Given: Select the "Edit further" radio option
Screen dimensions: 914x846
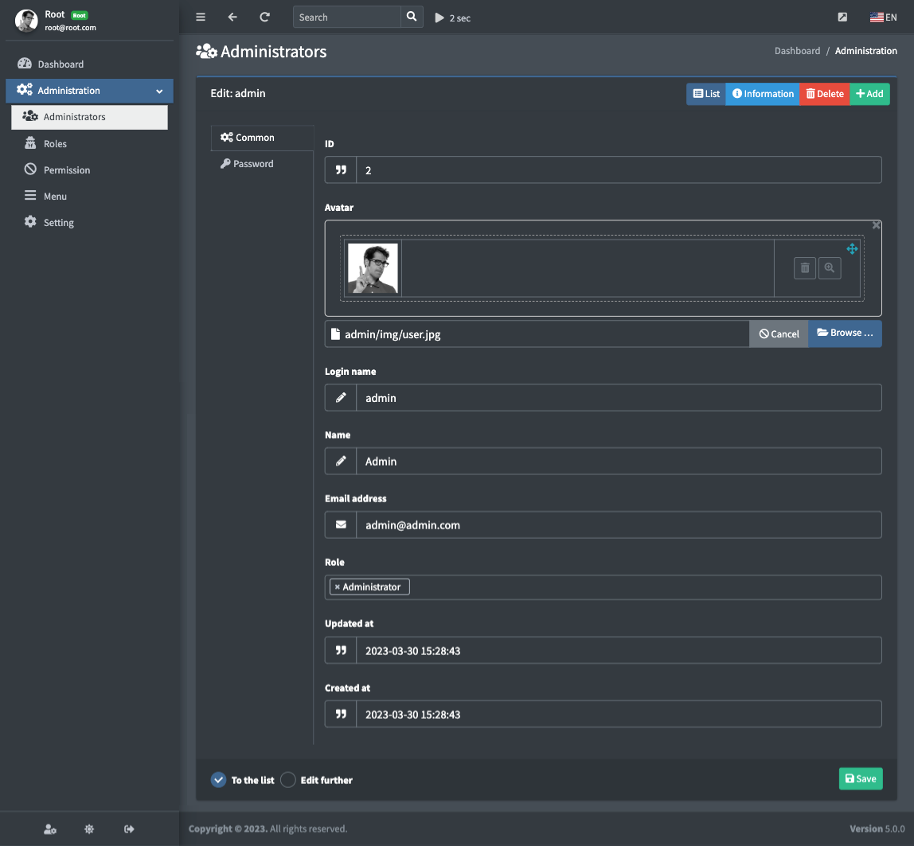Looking at the screenshot, I should coord(288,780).
